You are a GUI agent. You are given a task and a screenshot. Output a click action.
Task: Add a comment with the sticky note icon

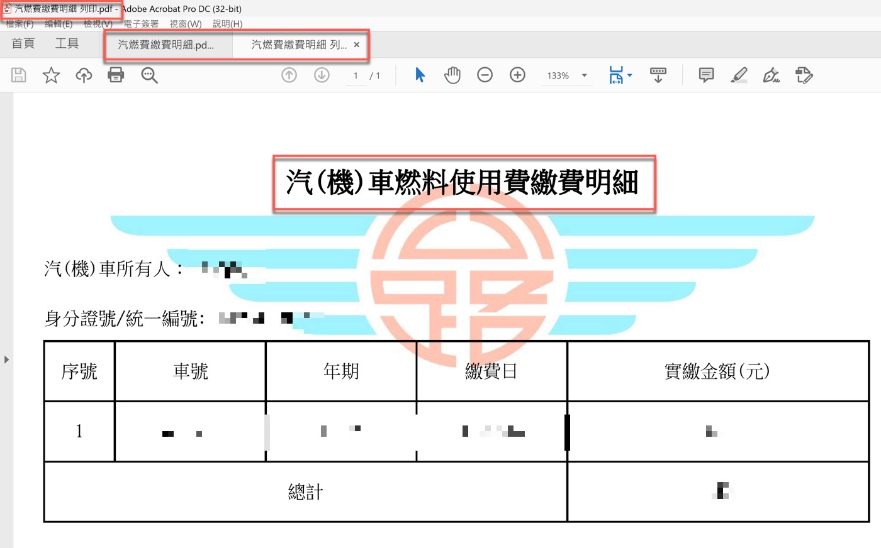[x=707, y=75]
